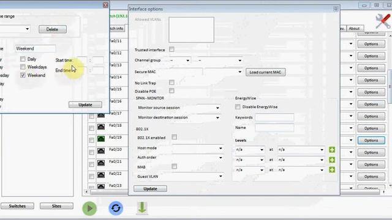Close the Interface options dialog
Viewport: 392px width, 220px height.
coord(336,9)
